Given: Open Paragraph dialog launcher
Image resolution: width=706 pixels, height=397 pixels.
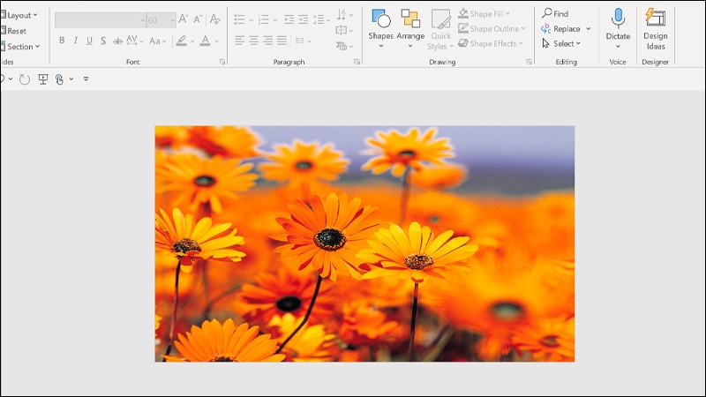Looking at the screenshot, I should coord(357,62).
